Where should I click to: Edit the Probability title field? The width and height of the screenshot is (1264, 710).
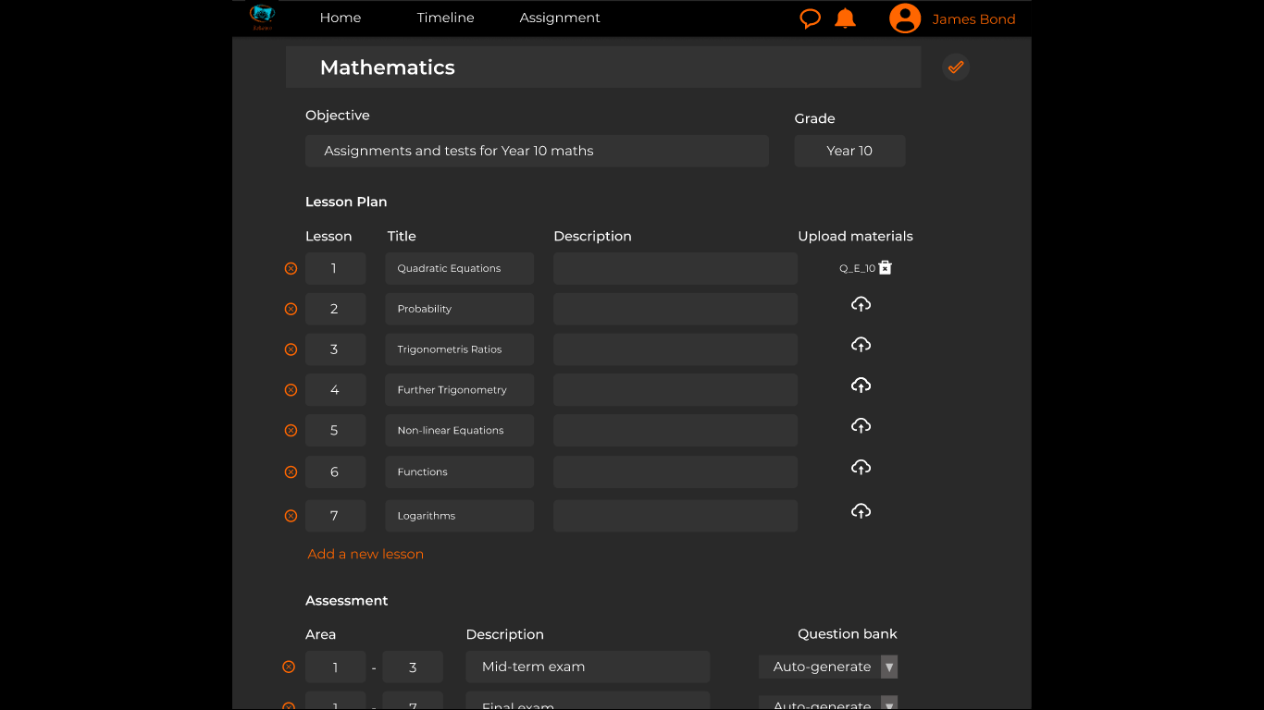point(460,309)
